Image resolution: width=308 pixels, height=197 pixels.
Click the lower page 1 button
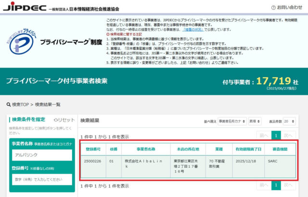tap(276, 185)
